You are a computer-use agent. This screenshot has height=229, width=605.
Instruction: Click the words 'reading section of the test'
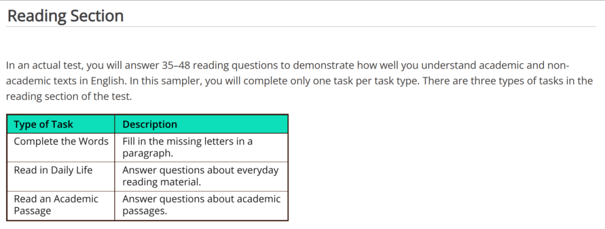[69, 97]
